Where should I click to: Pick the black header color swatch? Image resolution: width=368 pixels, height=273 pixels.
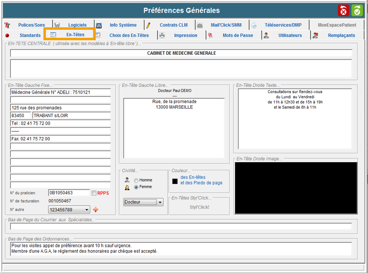point(175,181)
